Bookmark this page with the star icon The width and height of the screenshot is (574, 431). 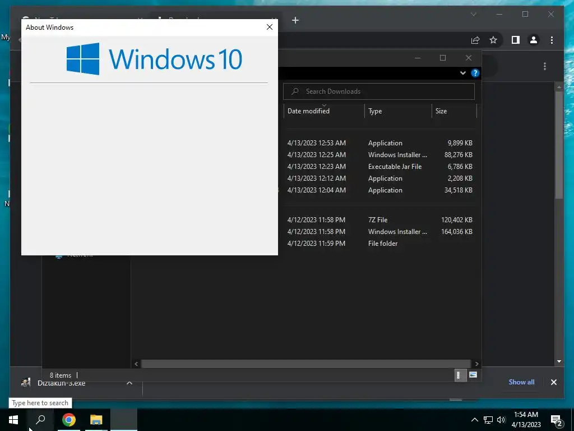493,40
